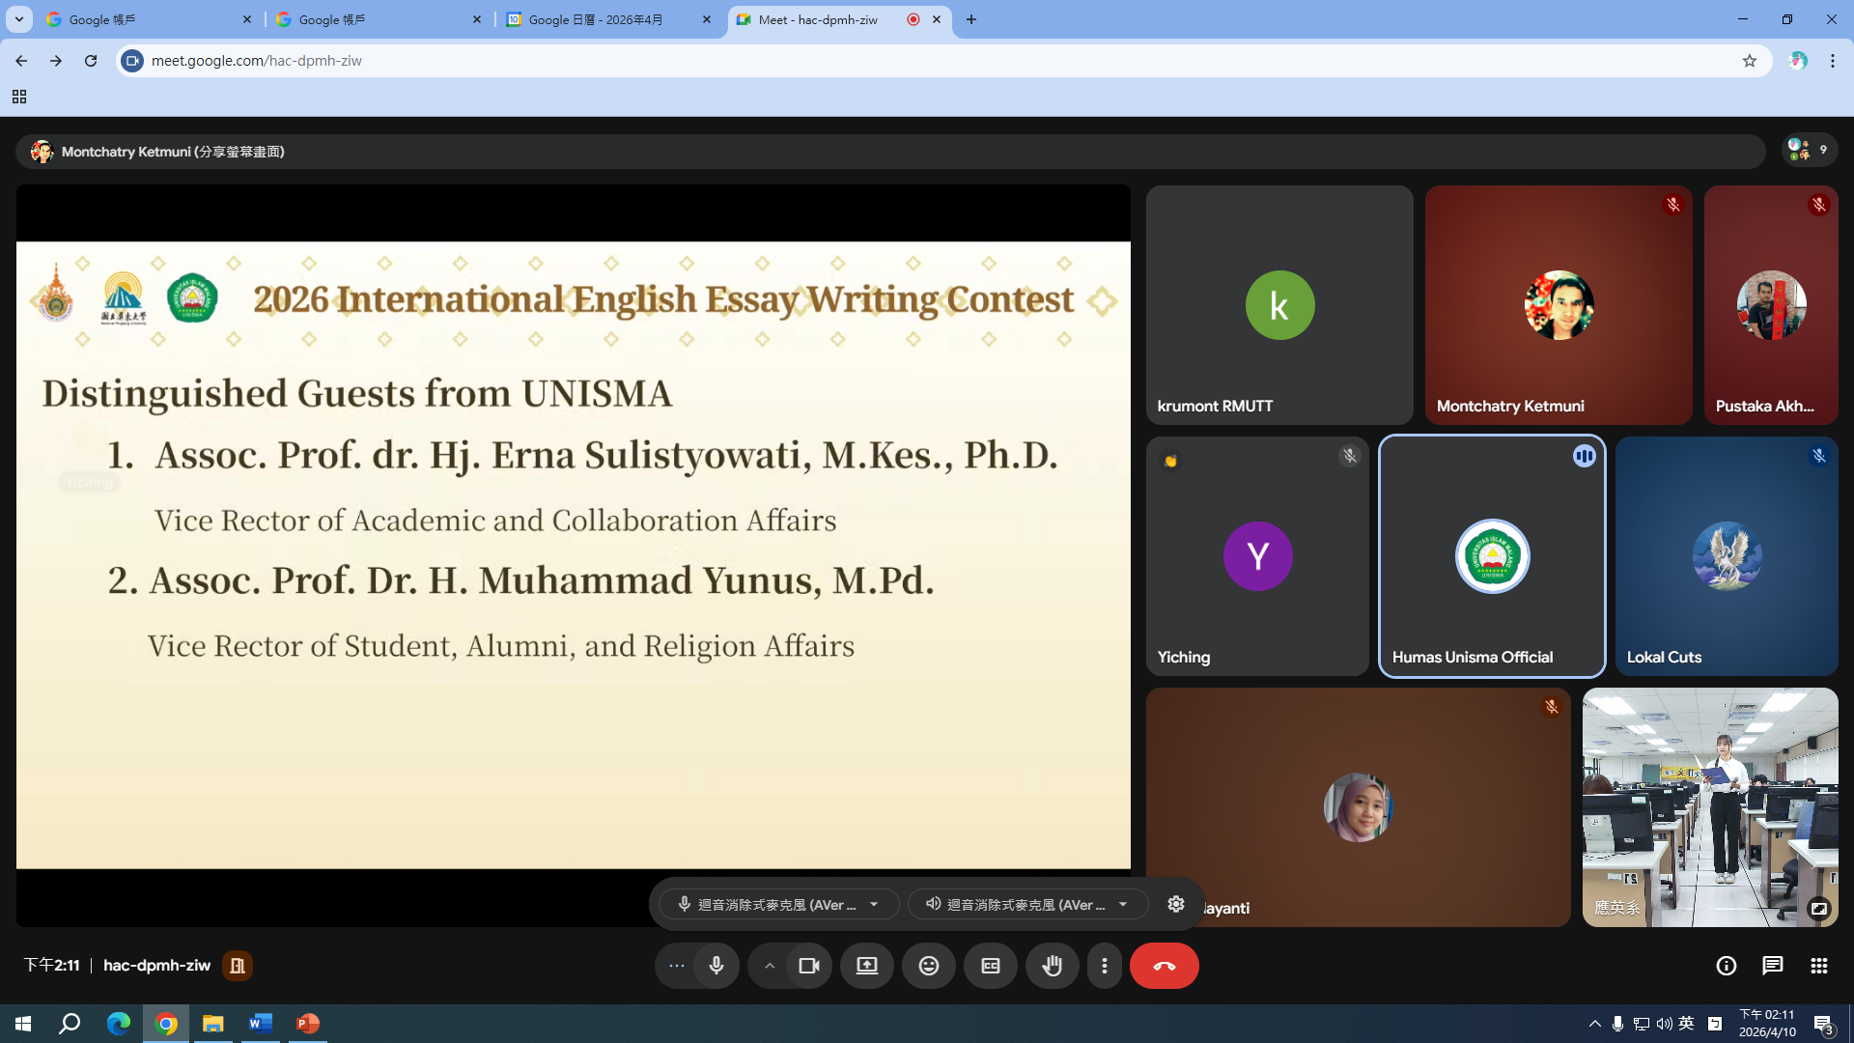Open audio settings gear icon

[1175, 904]
